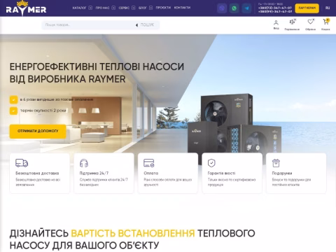This screenshot has height=252, width=336.
Task: Click the Пошук search button
Action: pyautogui.click(x=145, y=24)
